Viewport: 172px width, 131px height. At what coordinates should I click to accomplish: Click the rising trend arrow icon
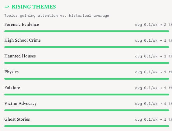7,7
